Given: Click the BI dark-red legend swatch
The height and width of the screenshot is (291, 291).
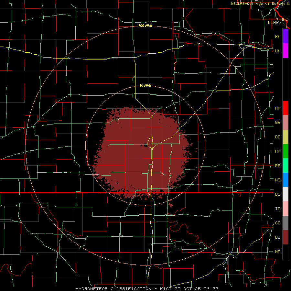Looking at the screenshot, I should 286,237.
